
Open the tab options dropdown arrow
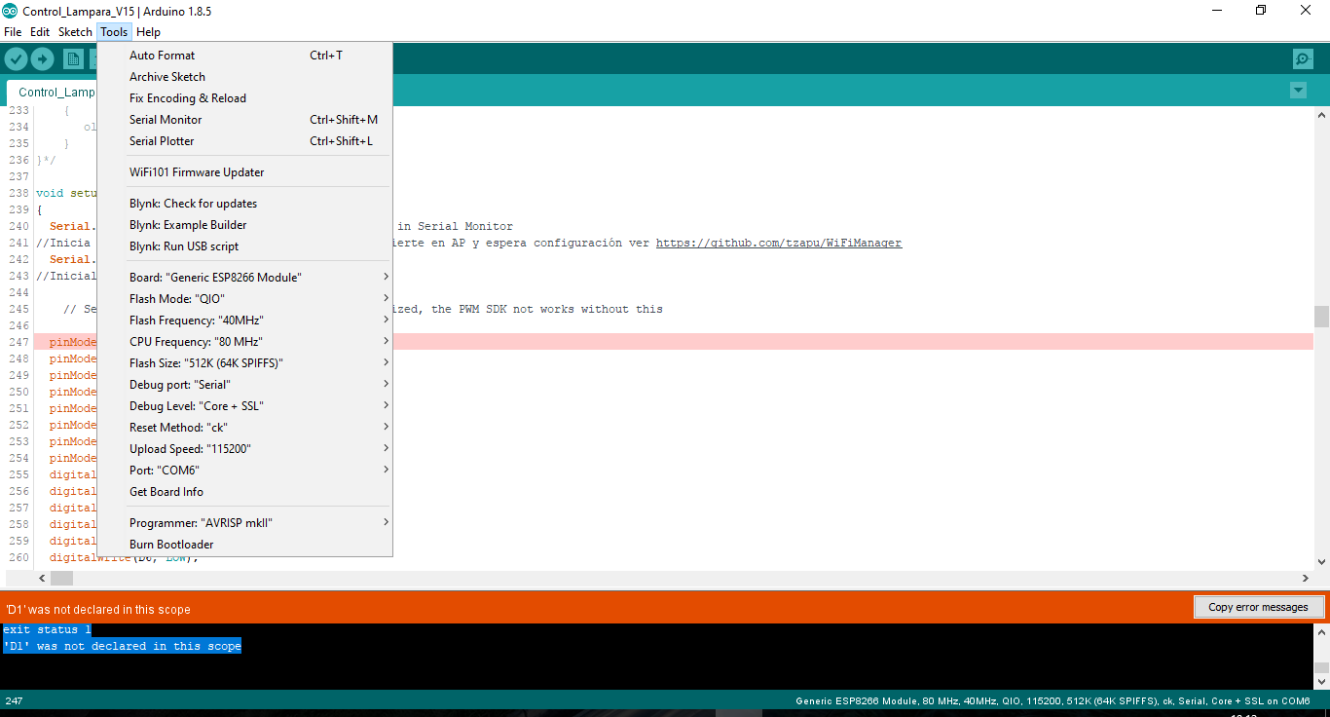1298,91
